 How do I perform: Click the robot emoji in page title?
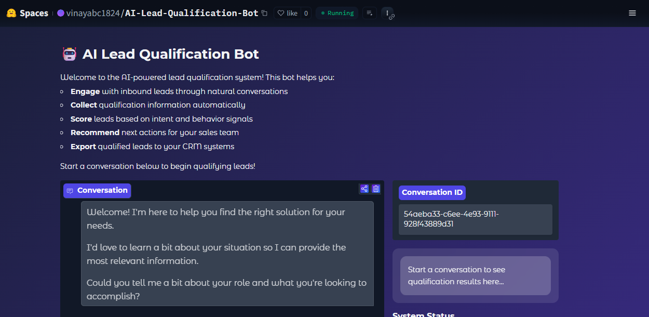70,54
